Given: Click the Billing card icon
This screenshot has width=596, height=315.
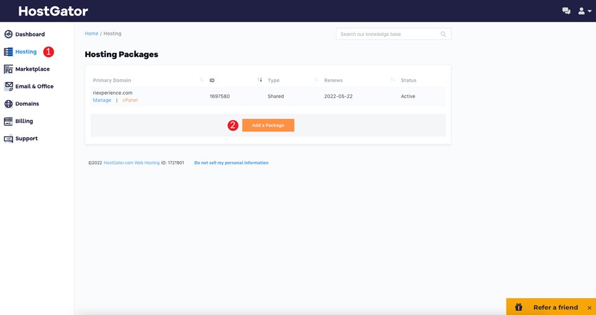Looking at the screenshot, I should tap(8, 122).
